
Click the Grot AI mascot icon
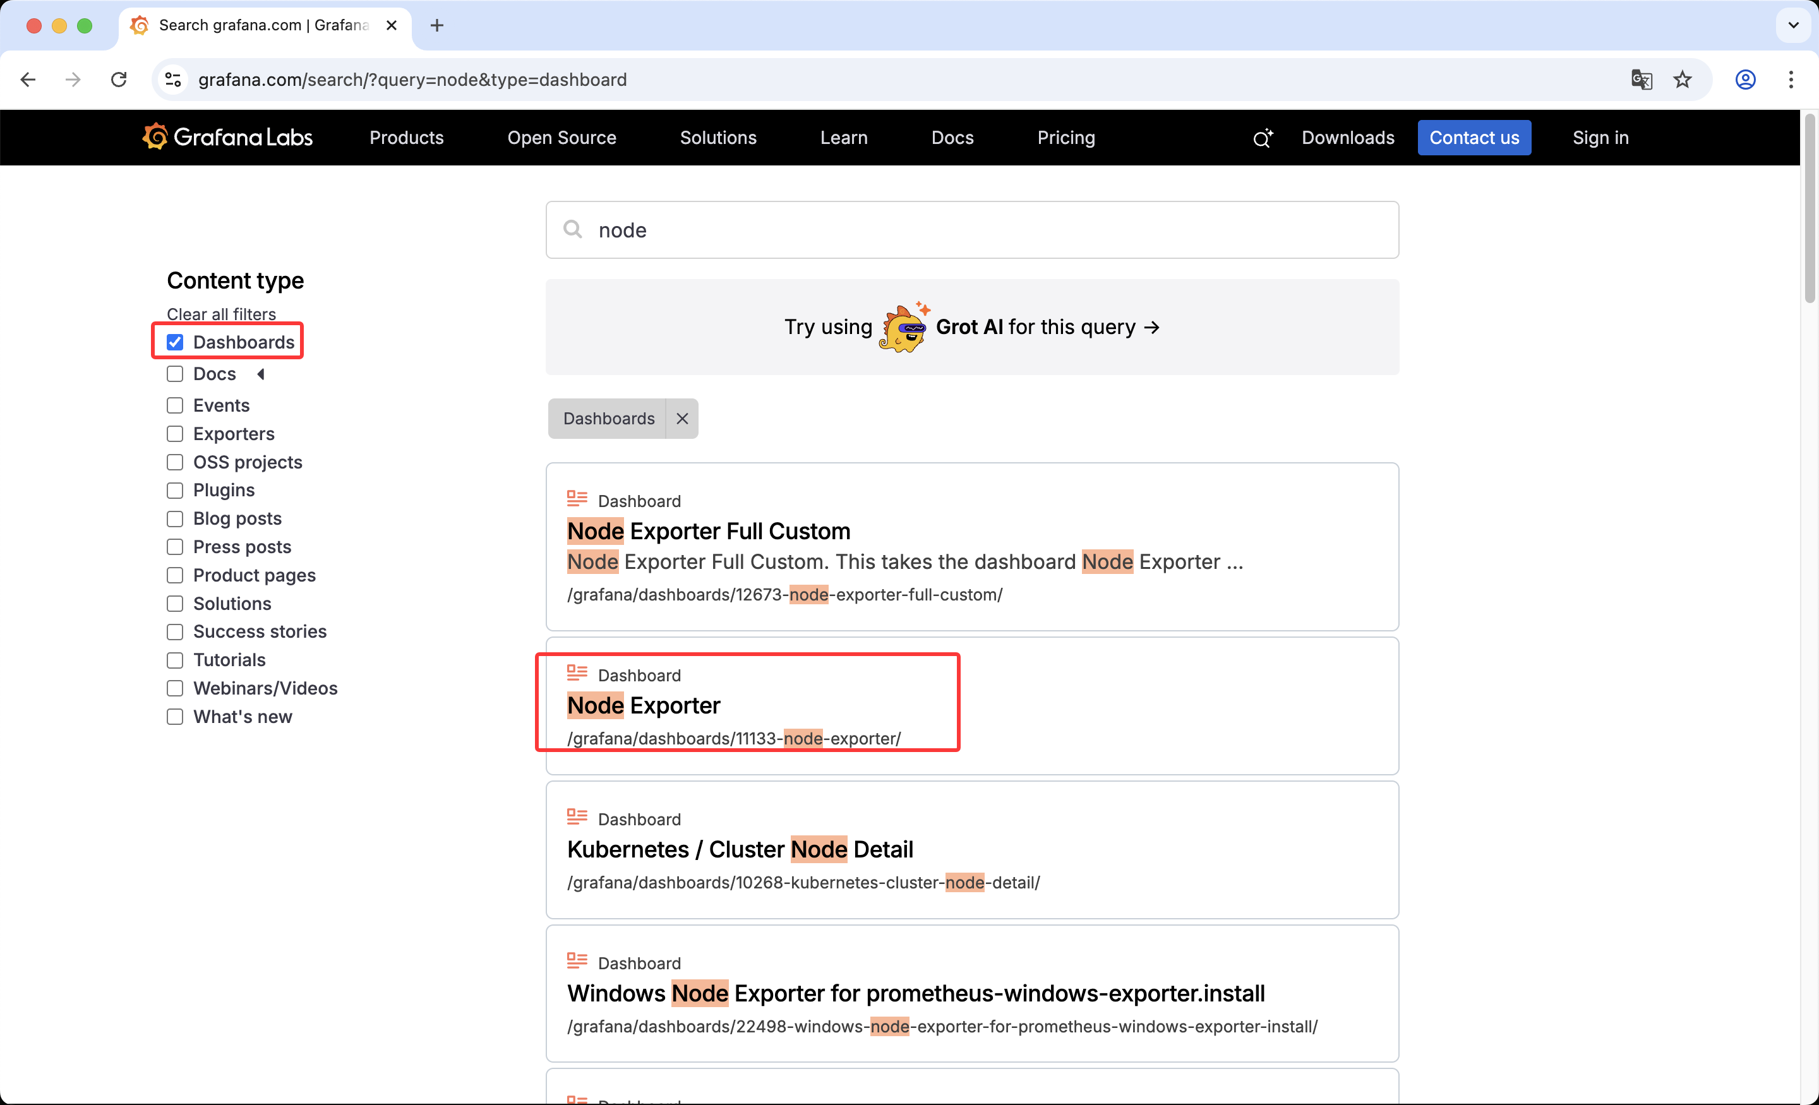point(904,327)
